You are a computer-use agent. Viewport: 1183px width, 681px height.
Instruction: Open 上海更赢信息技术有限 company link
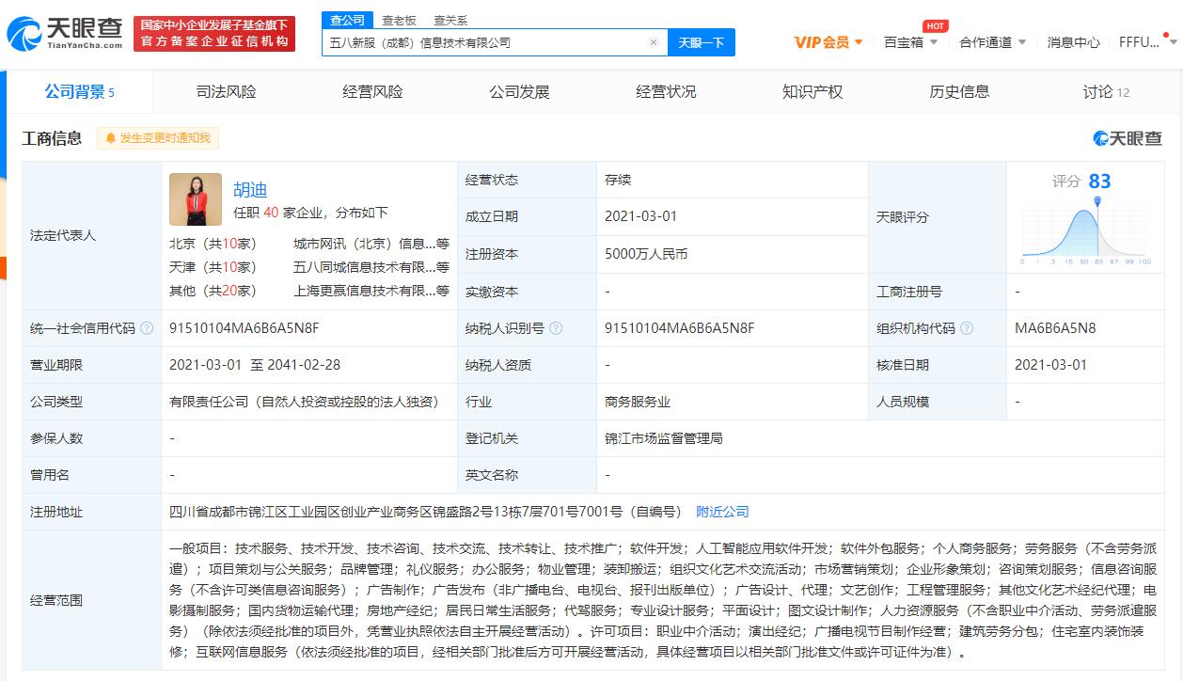371,291
